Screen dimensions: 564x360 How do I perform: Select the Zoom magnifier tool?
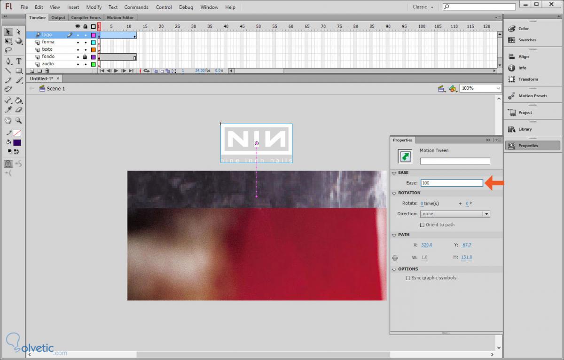[19, 120]
